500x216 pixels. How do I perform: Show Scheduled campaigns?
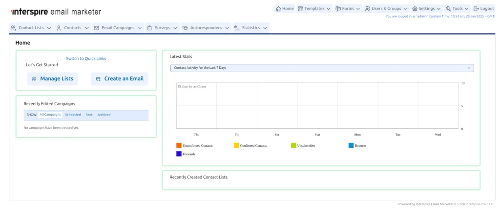point(73,115)
